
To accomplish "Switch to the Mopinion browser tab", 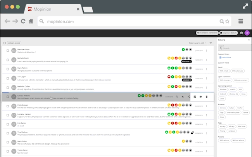I will point(53,9).
